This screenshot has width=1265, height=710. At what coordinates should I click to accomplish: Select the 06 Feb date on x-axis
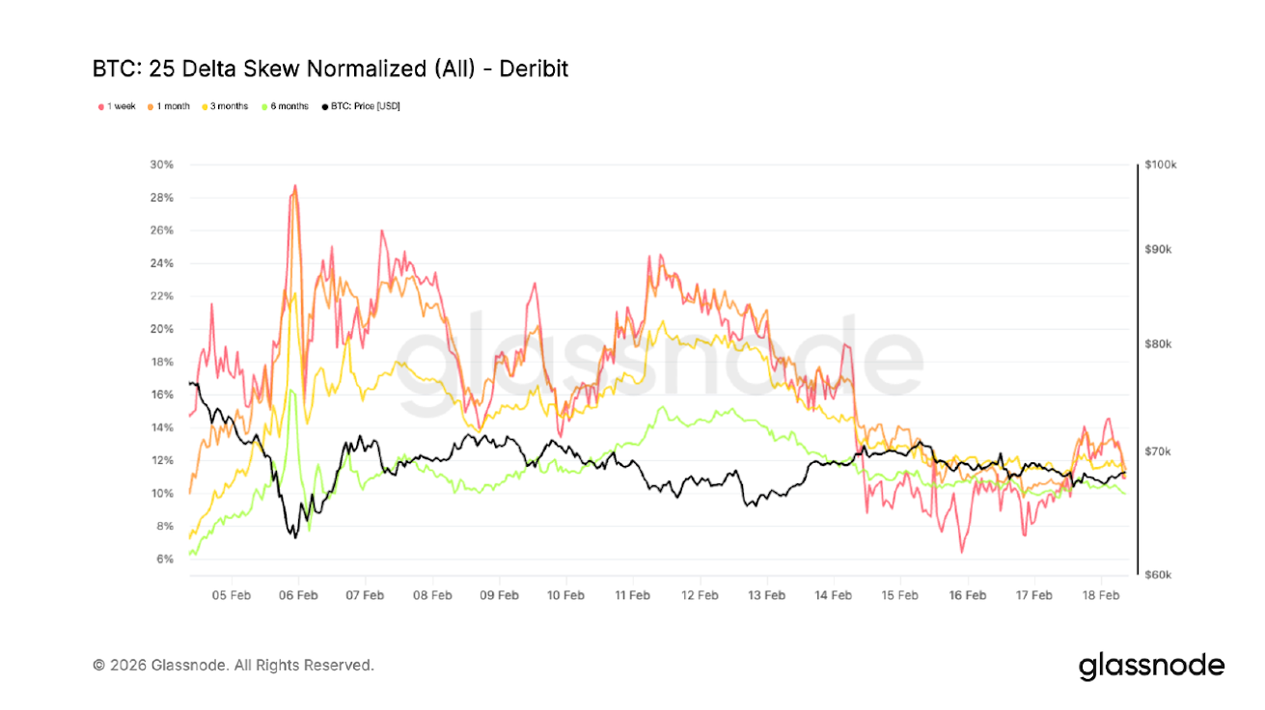(298, 595)
